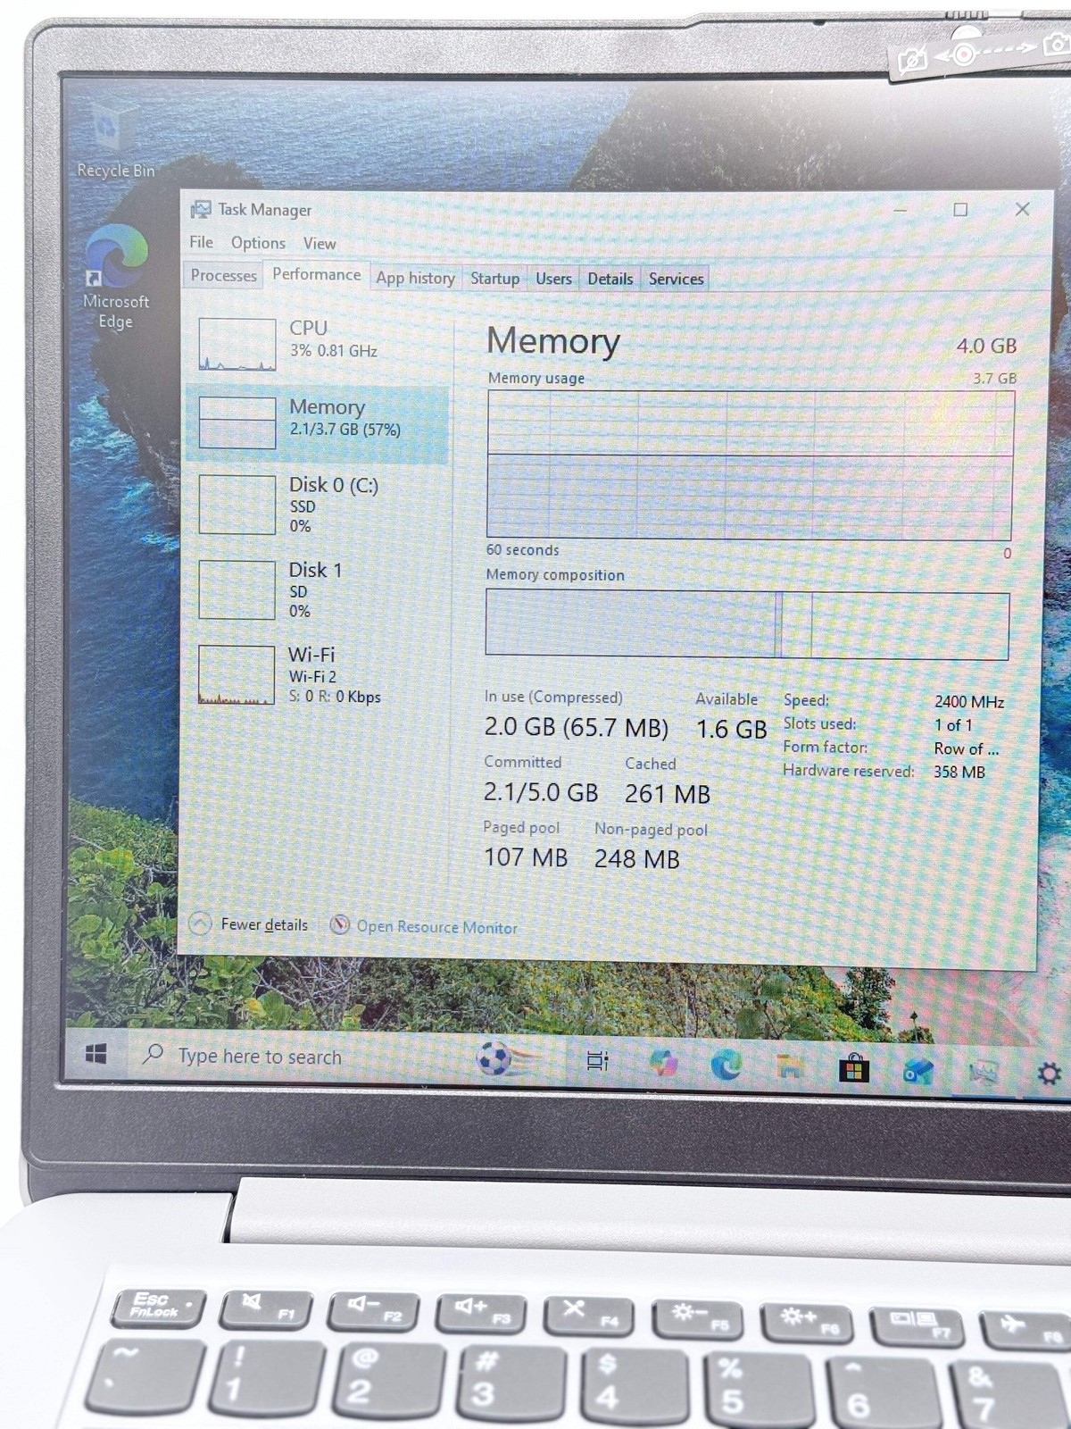The image size is (1071, 1429).
Task: Click the search magnifier icon in taskbar
Action: pos(154,1054)
